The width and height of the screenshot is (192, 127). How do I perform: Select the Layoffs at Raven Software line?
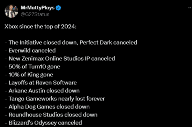[x=40, y=83]
